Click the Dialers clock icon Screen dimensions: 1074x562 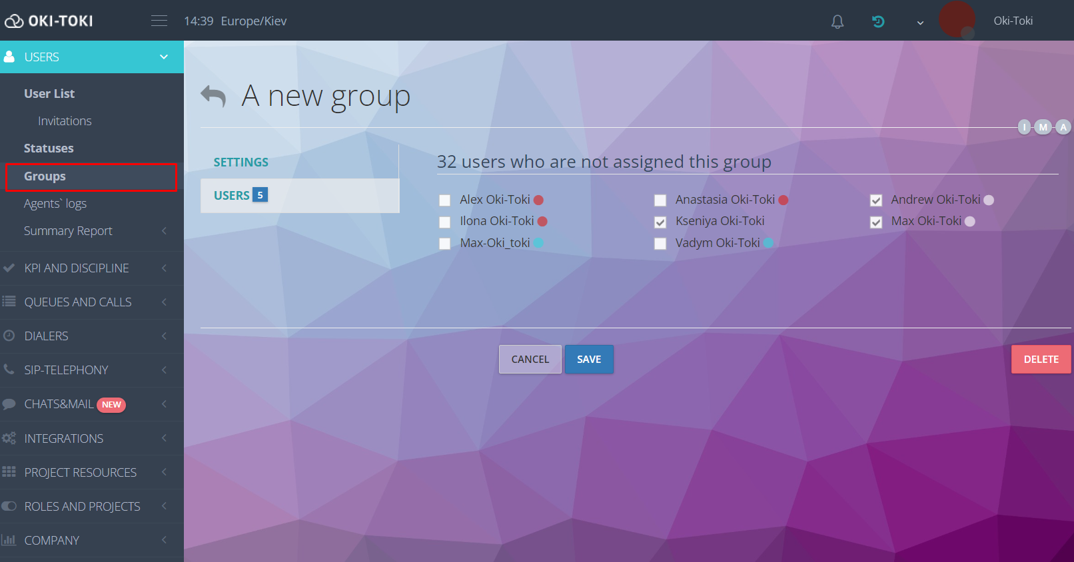[x=9, y=336]
